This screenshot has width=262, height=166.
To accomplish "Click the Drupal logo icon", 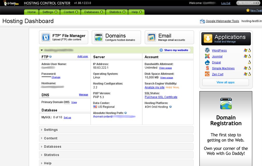I will (207, 62).
